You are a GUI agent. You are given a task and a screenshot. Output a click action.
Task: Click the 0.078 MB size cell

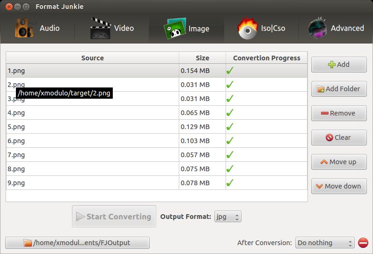click(202, 183)
